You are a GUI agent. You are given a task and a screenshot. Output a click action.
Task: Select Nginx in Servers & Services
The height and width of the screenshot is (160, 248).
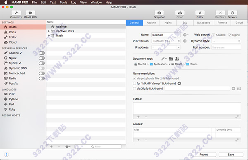point(13,58)
